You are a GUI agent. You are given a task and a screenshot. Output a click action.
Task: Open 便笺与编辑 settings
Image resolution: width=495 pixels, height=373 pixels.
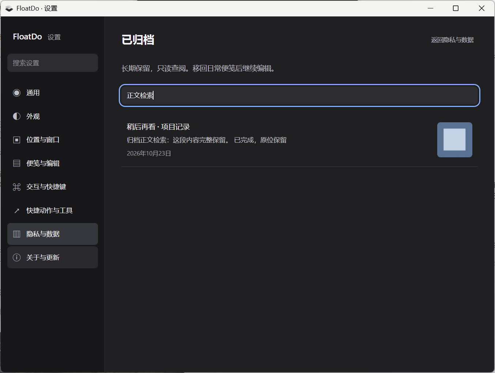pyautogui.click(x=53, y=164)
